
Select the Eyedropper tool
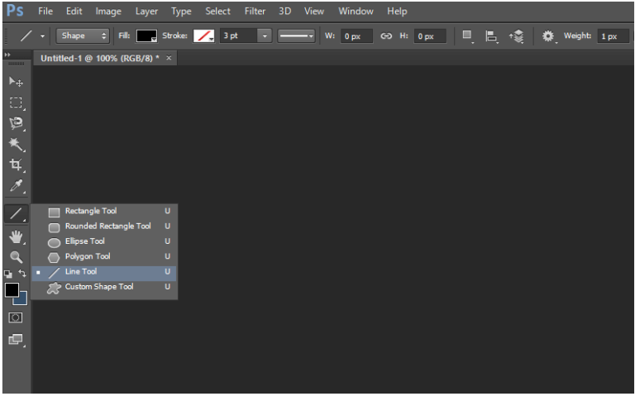click(16, 186)
